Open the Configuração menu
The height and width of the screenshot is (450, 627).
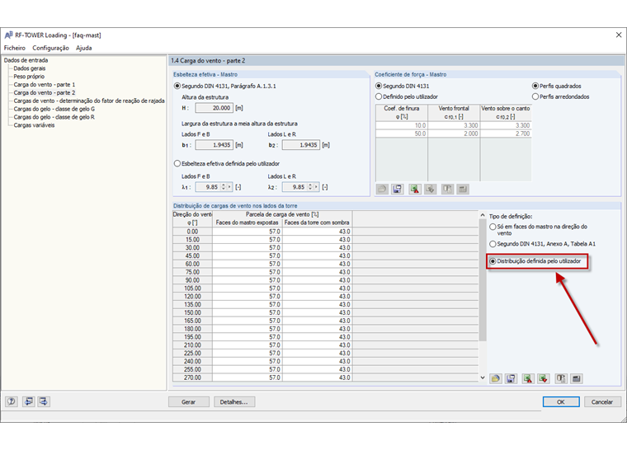click(50, 48)
